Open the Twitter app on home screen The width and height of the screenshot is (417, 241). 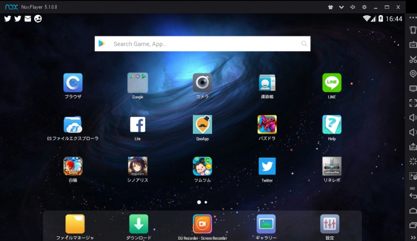[x=267, y=166]
